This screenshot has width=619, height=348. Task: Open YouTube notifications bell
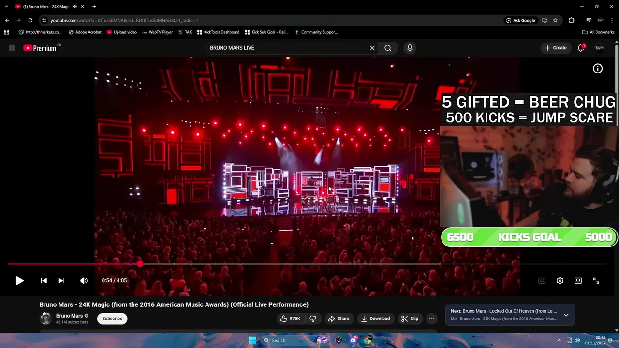[581, 48]
